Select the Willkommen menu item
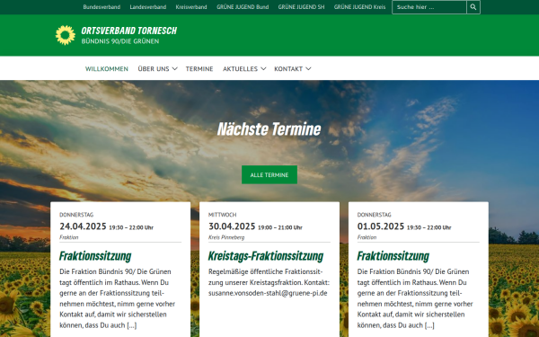 (107, 69)
